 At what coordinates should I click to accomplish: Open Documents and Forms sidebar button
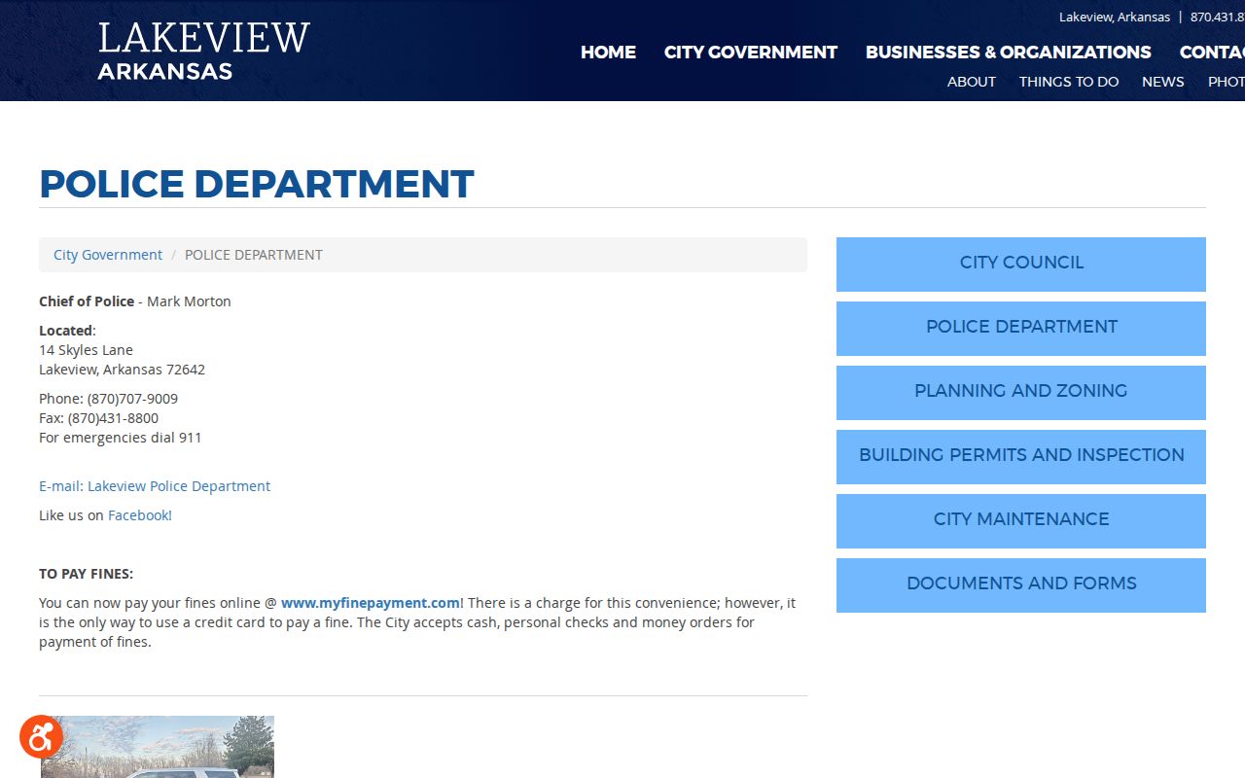click(x=1021, y=585)
